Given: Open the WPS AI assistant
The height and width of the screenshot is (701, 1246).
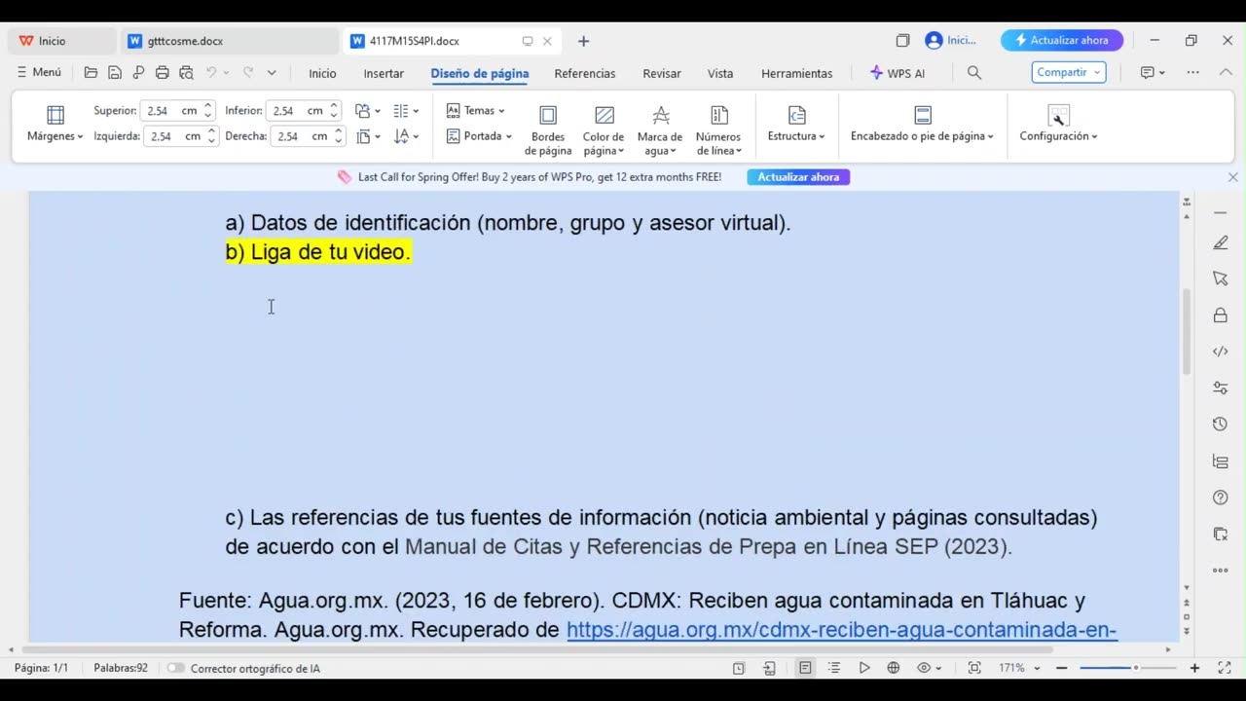Looking at the screenshot, I should point(897,73).
